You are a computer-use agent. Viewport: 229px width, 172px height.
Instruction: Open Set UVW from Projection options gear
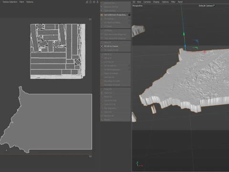pyautogui.click(x=129, y=15)
